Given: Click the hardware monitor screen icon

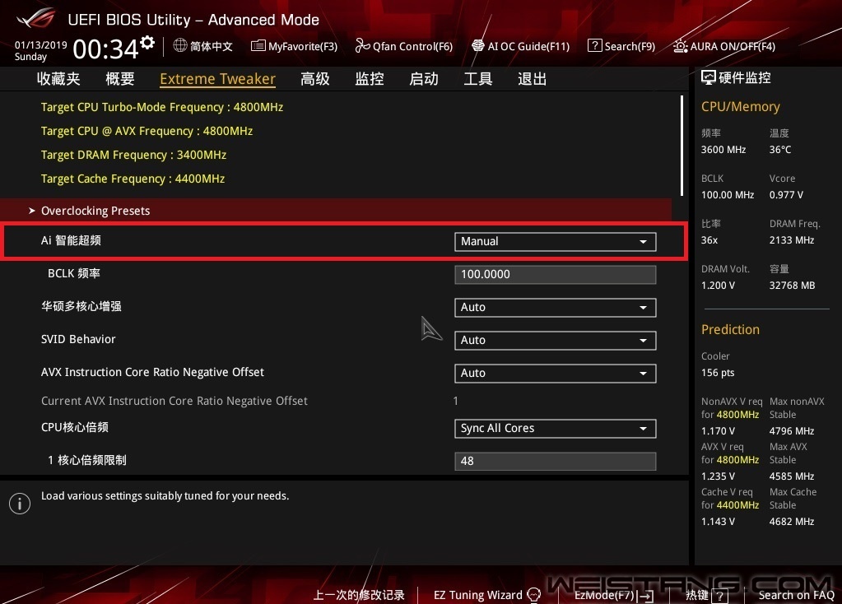Looking at the screenshot, I should point(709,77).
